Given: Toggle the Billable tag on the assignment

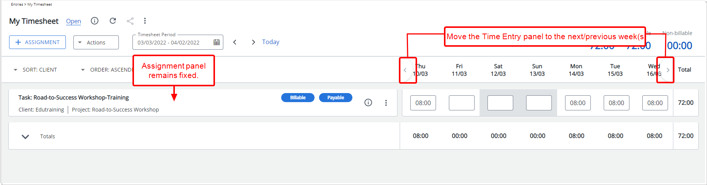Looking at the screenshot, I should pyautogui.click(x=298, y=98).
